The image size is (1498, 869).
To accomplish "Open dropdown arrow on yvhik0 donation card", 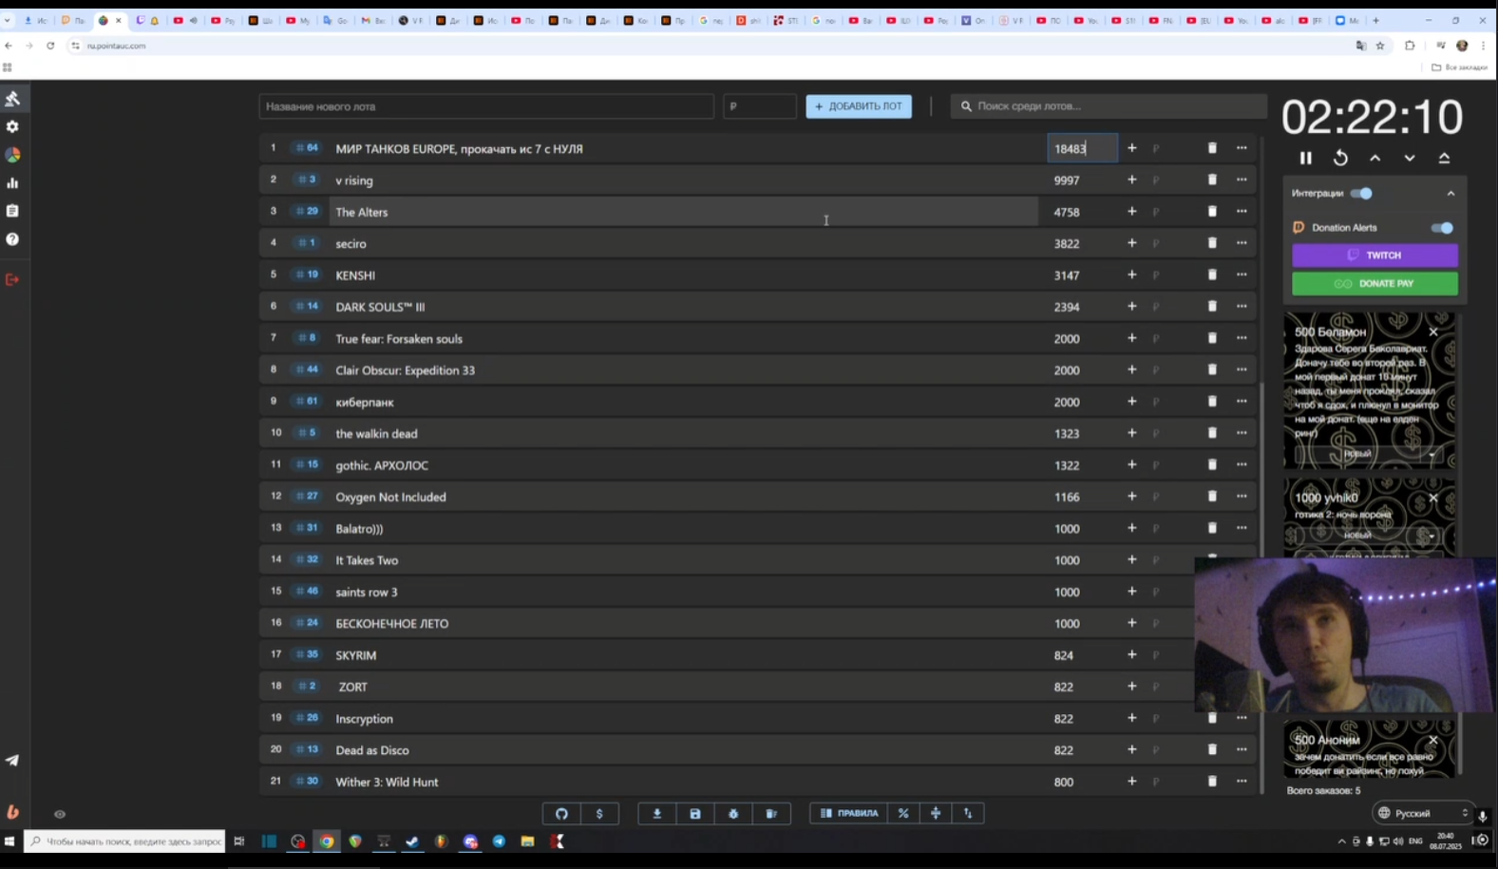I will (x=1432, y=537).
